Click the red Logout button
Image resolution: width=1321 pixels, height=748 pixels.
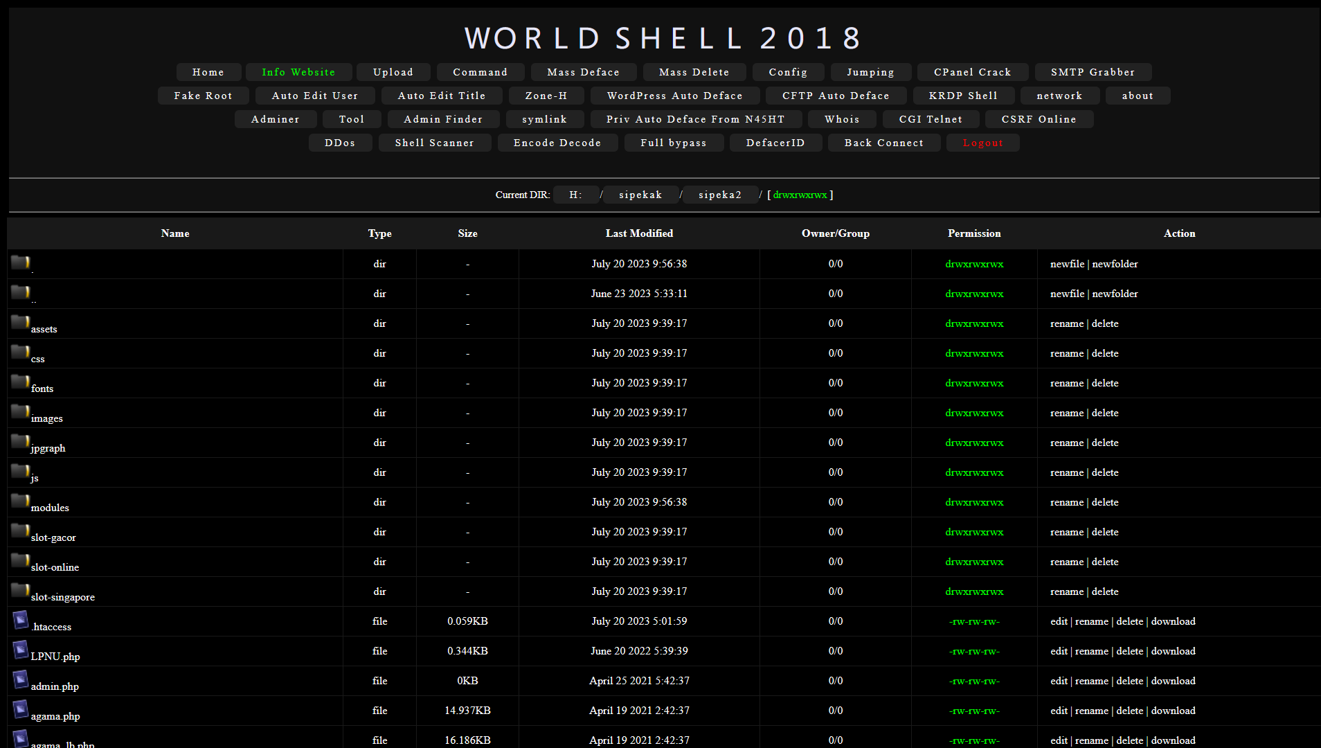coord(983,143)
